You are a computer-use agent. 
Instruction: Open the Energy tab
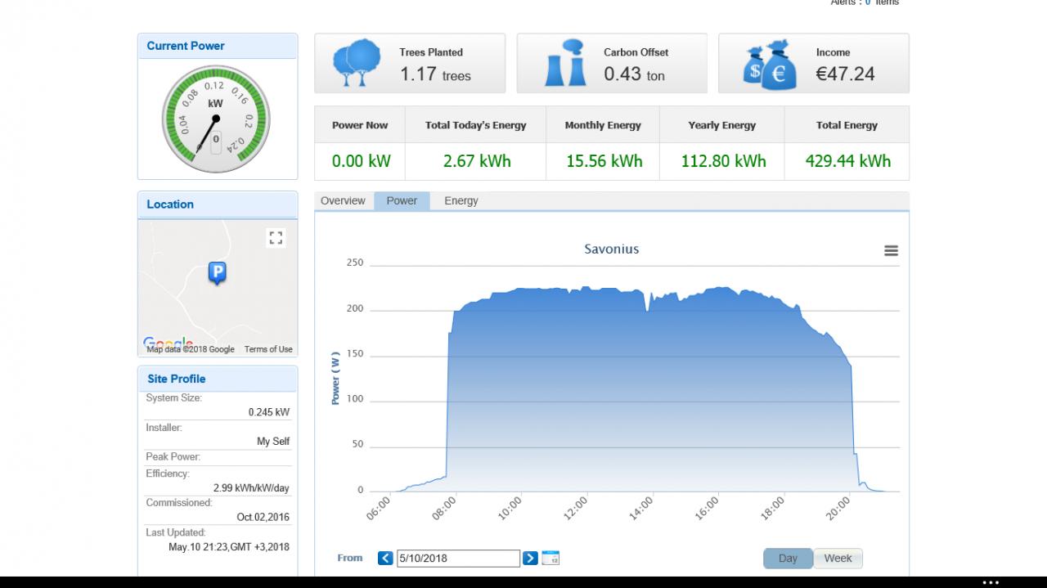pyautogui.click(x=461, y=201)
